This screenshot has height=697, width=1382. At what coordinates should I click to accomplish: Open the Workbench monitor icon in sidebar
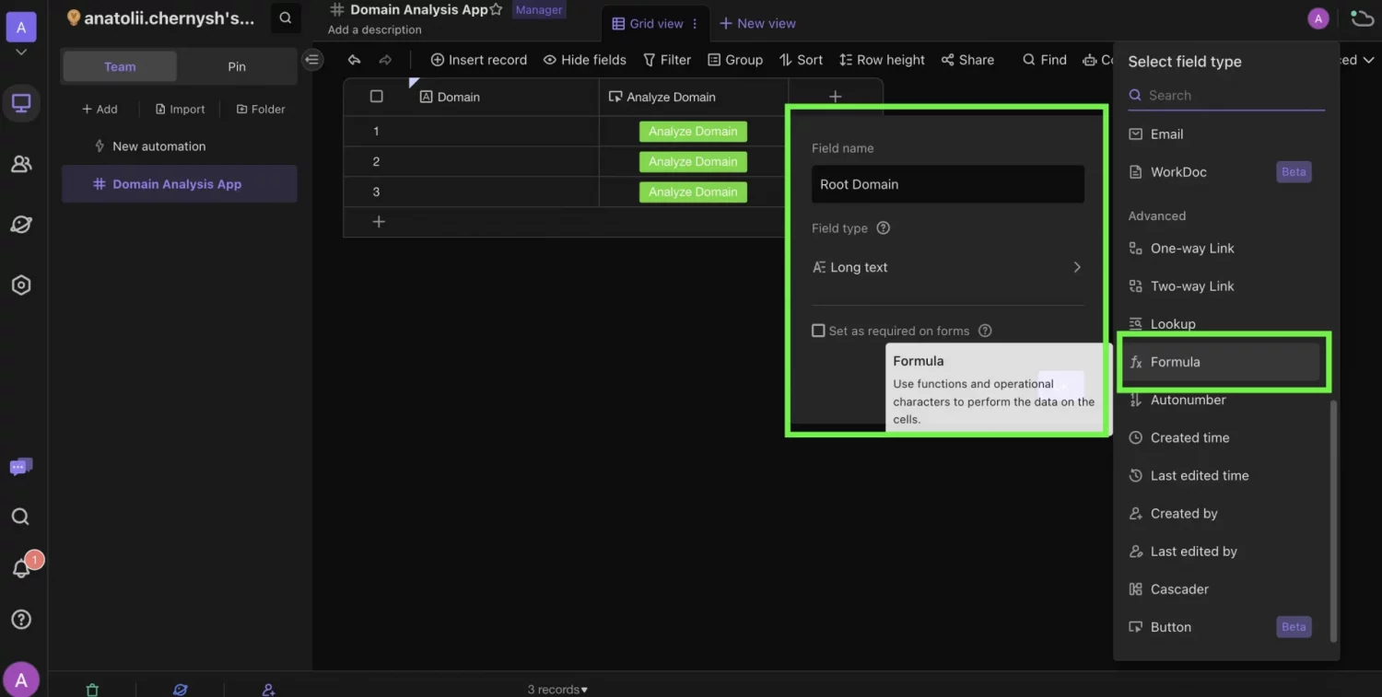pyautogui.click(x=21, y=104)
